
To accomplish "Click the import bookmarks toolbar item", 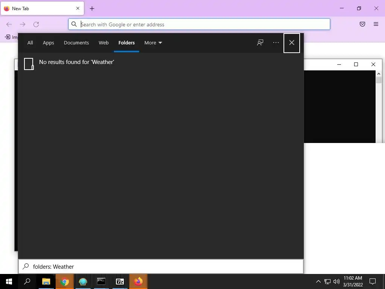I will [x=11, y=37].
